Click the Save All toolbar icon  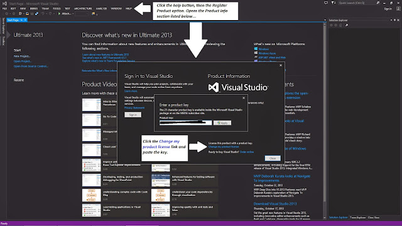(36, 14)
